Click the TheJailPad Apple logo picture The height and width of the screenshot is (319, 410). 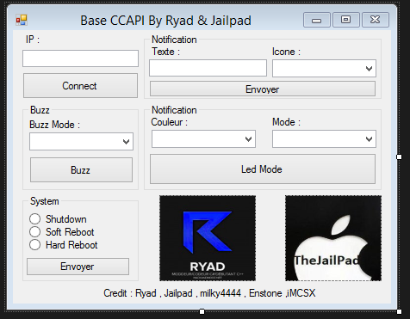coord(333,238)
